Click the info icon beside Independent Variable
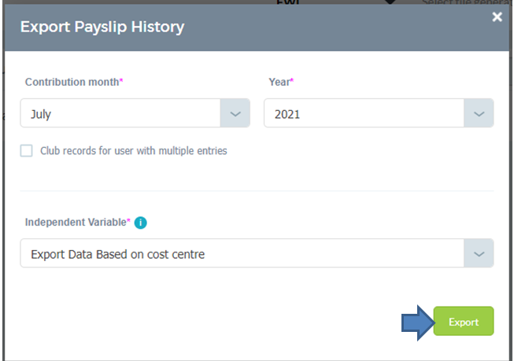This screenshot has width=514, height=361. (x=141, y=223)
